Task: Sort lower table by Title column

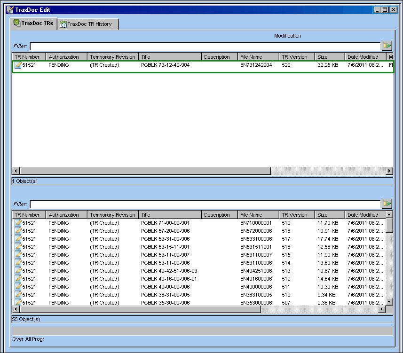Action: 170,215
